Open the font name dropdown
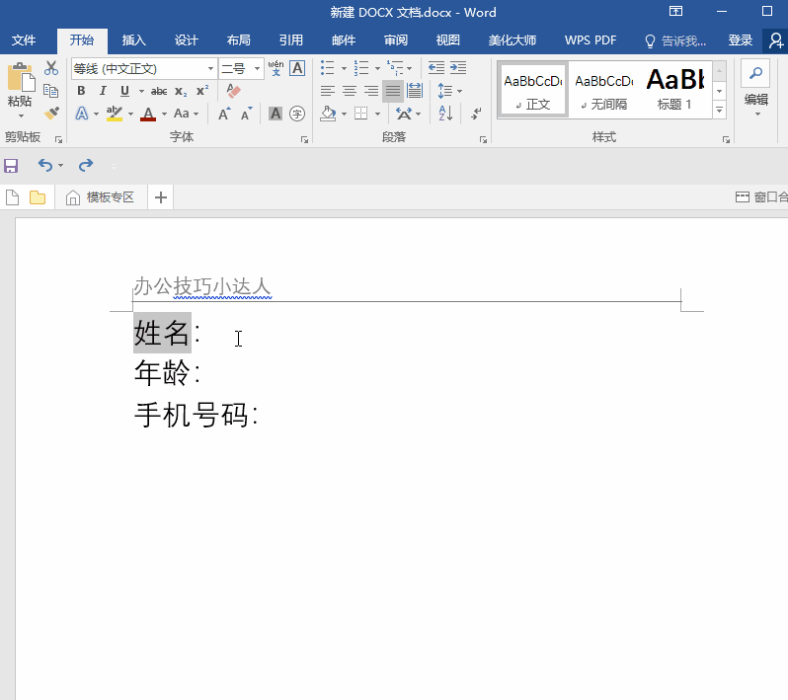The width and height of the screenshot is (788, 700). pyautogui.click(x=210, y=68)
